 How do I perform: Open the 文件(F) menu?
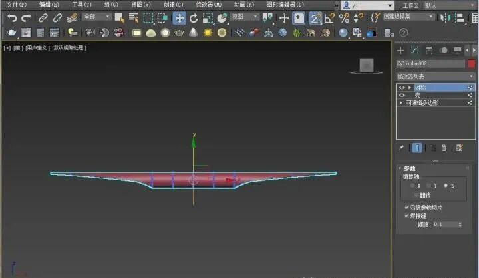click(17, 5)
